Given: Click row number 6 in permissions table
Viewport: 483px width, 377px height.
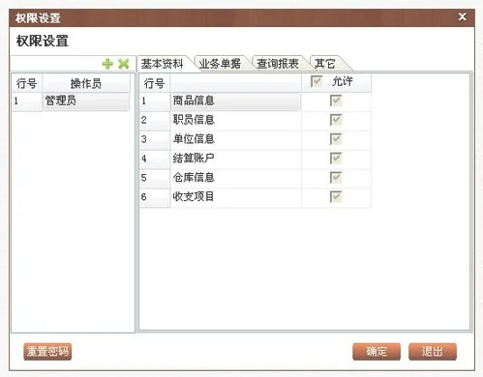Looking at the screenshot, I should [x=155, y=197].
